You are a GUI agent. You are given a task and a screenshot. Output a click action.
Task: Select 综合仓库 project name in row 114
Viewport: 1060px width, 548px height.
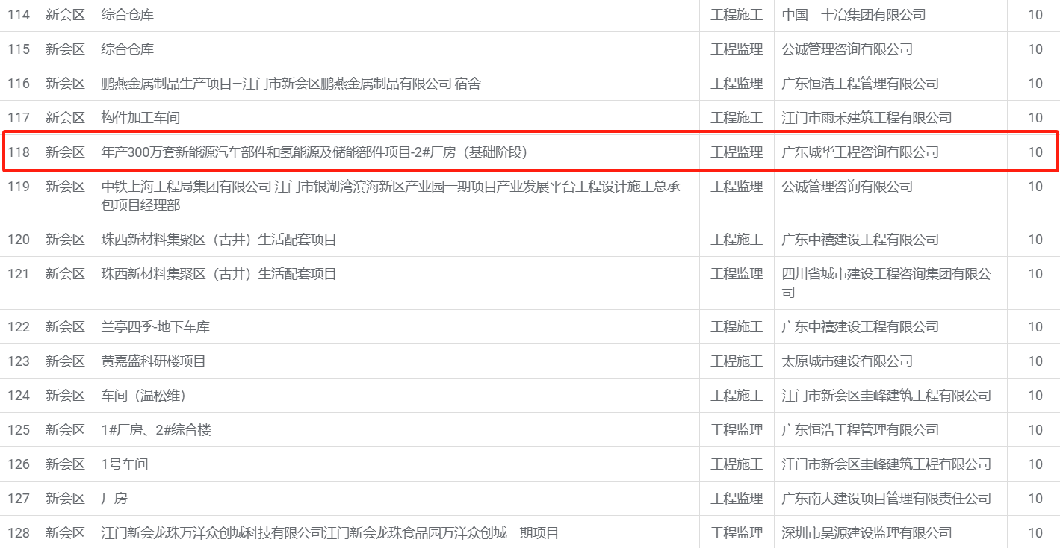click(128, 15)
